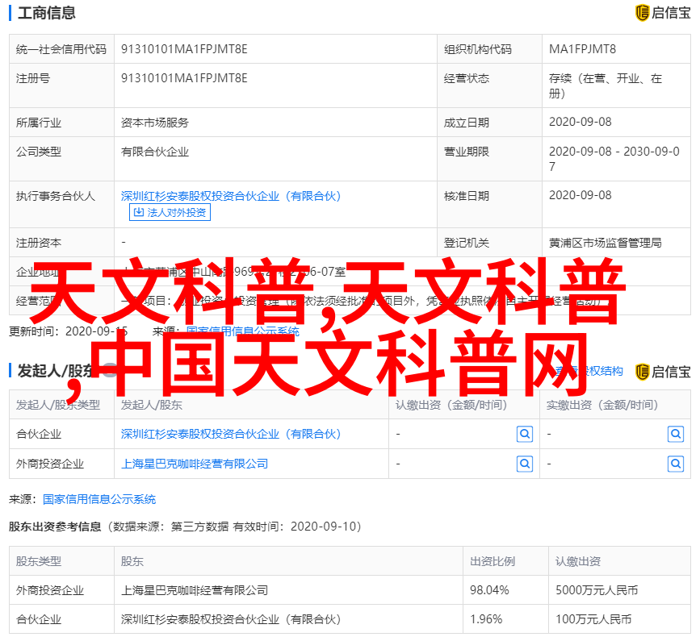Viewport: 700px width, 637px height.
Task: Click the 营业期限 value 2020-09-08 - 2030-09-07
Action: click(614, 159)
